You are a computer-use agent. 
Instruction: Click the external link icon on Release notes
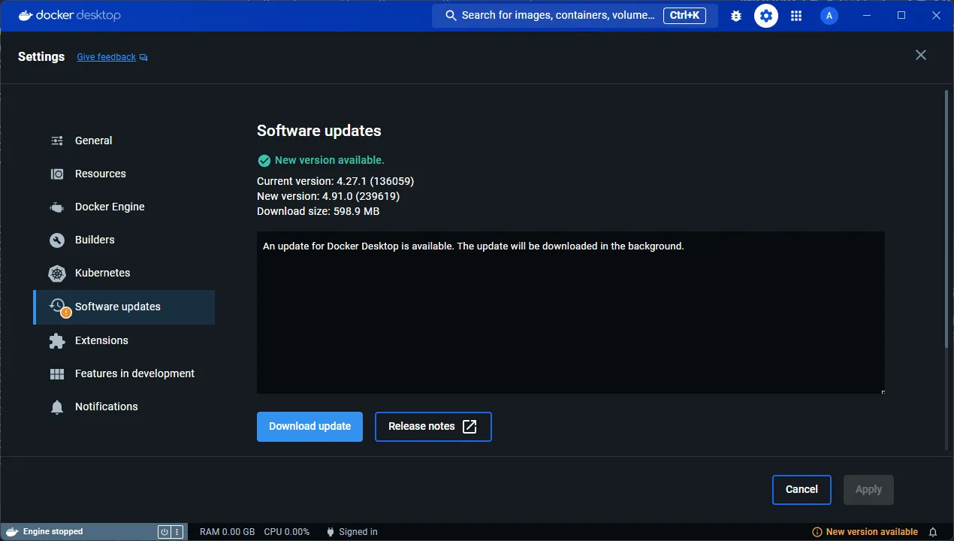tap(469, 426)
